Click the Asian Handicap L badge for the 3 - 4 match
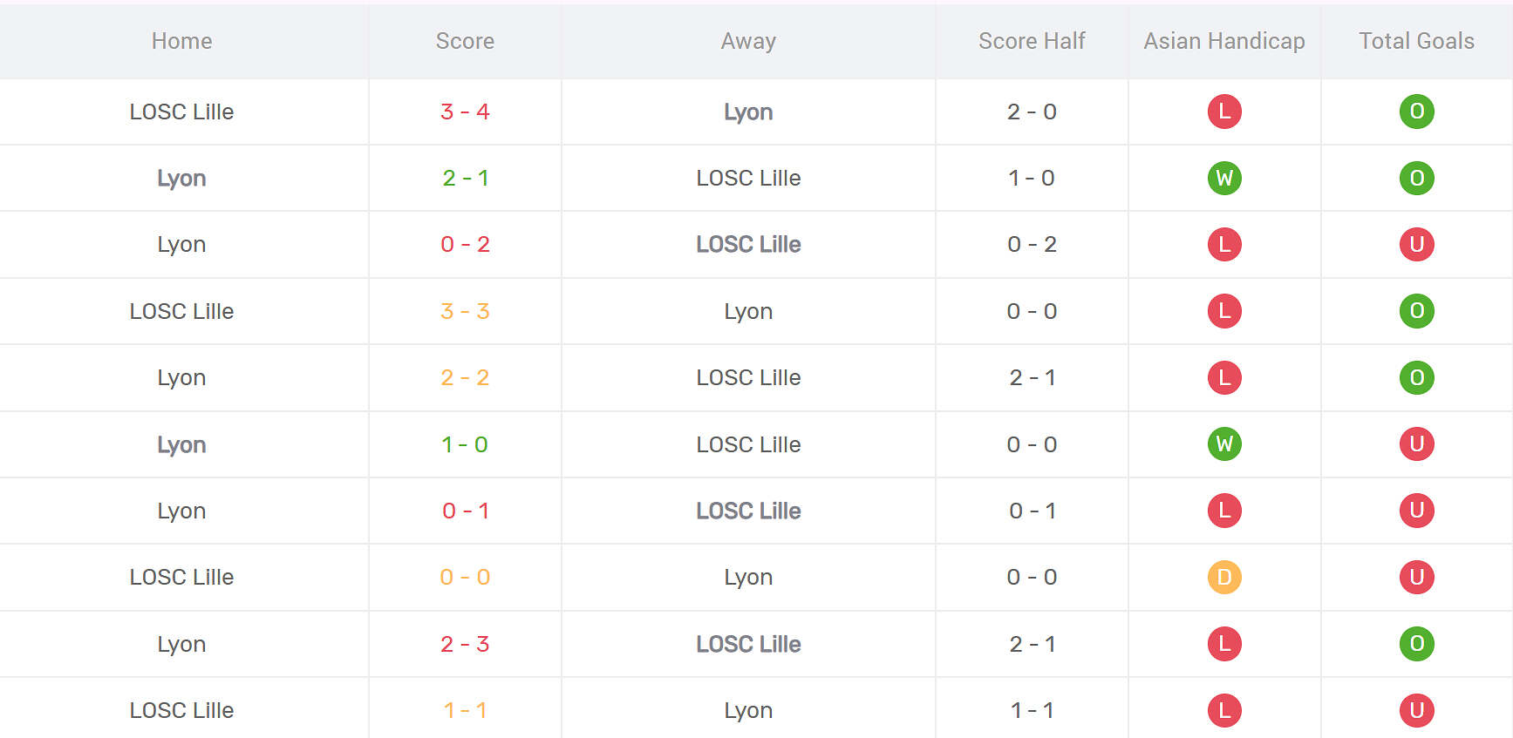1513x738 pixels. point(1224,112)
